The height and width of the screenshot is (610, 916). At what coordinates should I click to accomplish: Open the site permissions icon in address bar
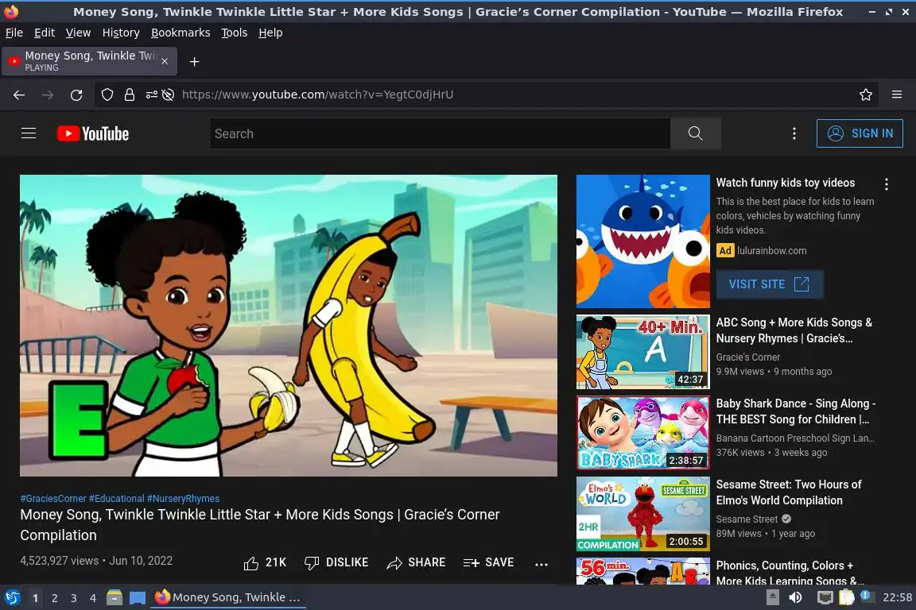click(151, 95)
